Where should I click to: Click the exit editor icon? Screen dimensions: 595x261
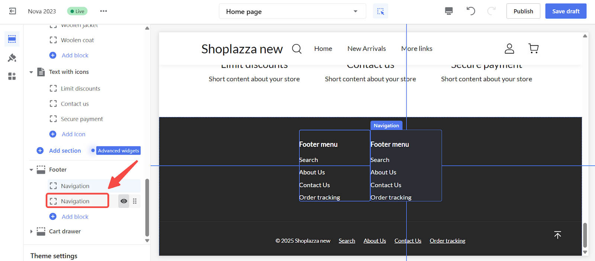click(x=12, y=11)
